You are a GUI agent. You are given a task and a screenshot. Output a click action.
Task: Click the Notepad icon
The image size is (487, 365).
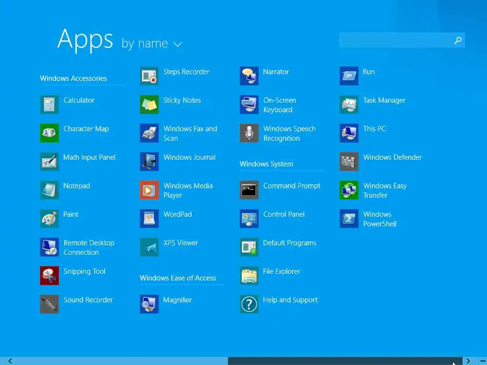coord(49,190)
